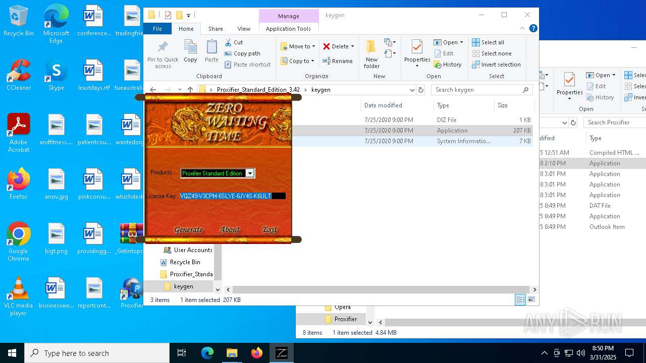Image resolution: width=646 pixels, height=363 pixels.
Task: Click History in keygen Open group
Action: coord(448,65)
